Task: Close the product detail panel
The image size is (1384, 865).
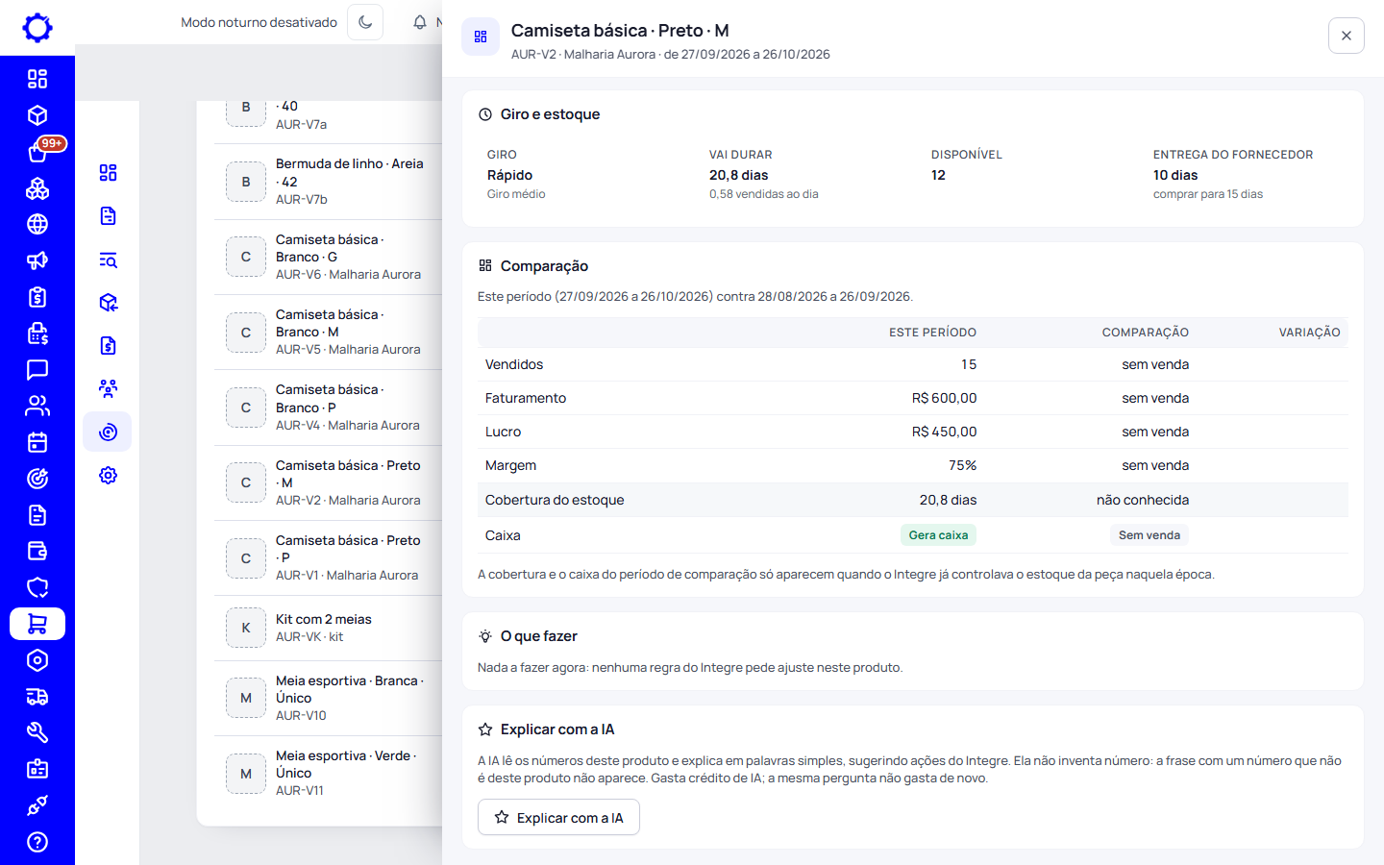Action: coord(1347,36)
